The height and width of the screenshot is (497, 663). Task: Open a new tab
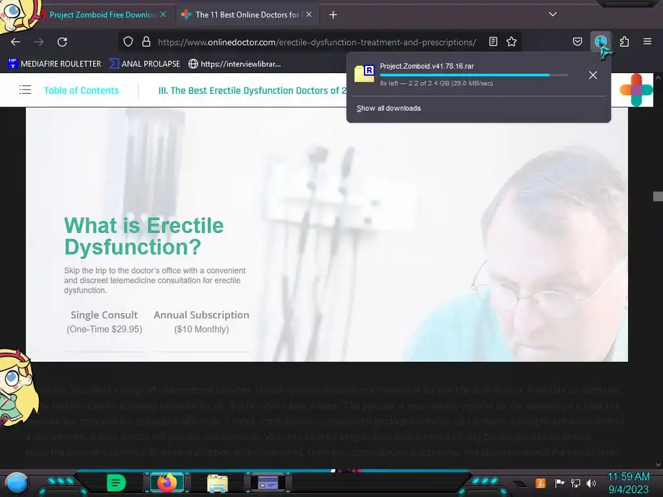[x=333, y=15]
